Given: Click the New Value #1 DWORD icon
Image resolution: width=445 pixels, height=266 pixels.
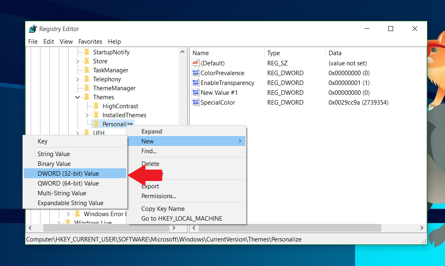Looking at the screenshot, I should (196, 92).
